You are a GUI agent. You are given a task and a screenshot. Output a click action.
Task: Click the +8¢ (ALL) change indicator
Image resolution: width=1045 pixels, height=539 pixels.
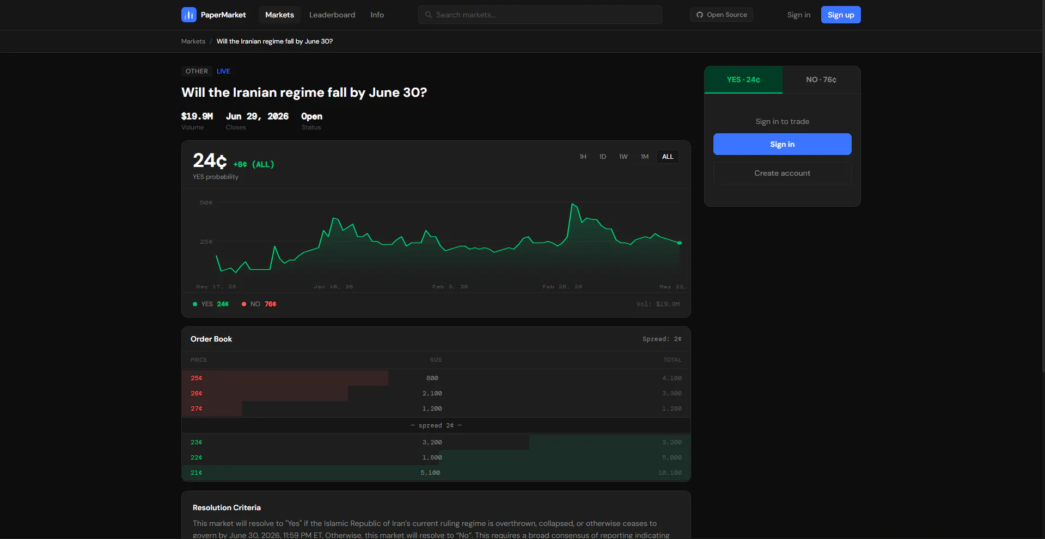(x=254, y=164)
